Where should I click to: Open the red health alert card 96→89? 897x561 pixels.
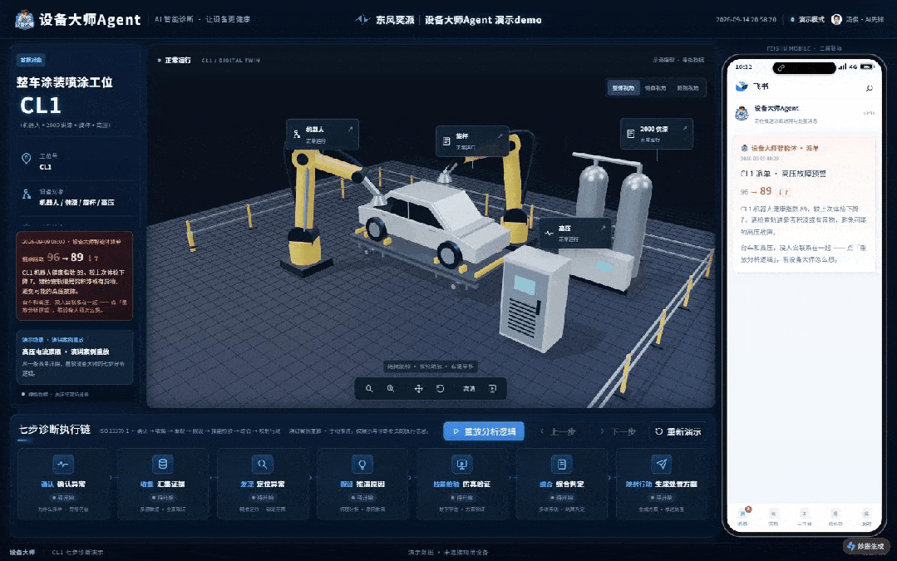74,276
